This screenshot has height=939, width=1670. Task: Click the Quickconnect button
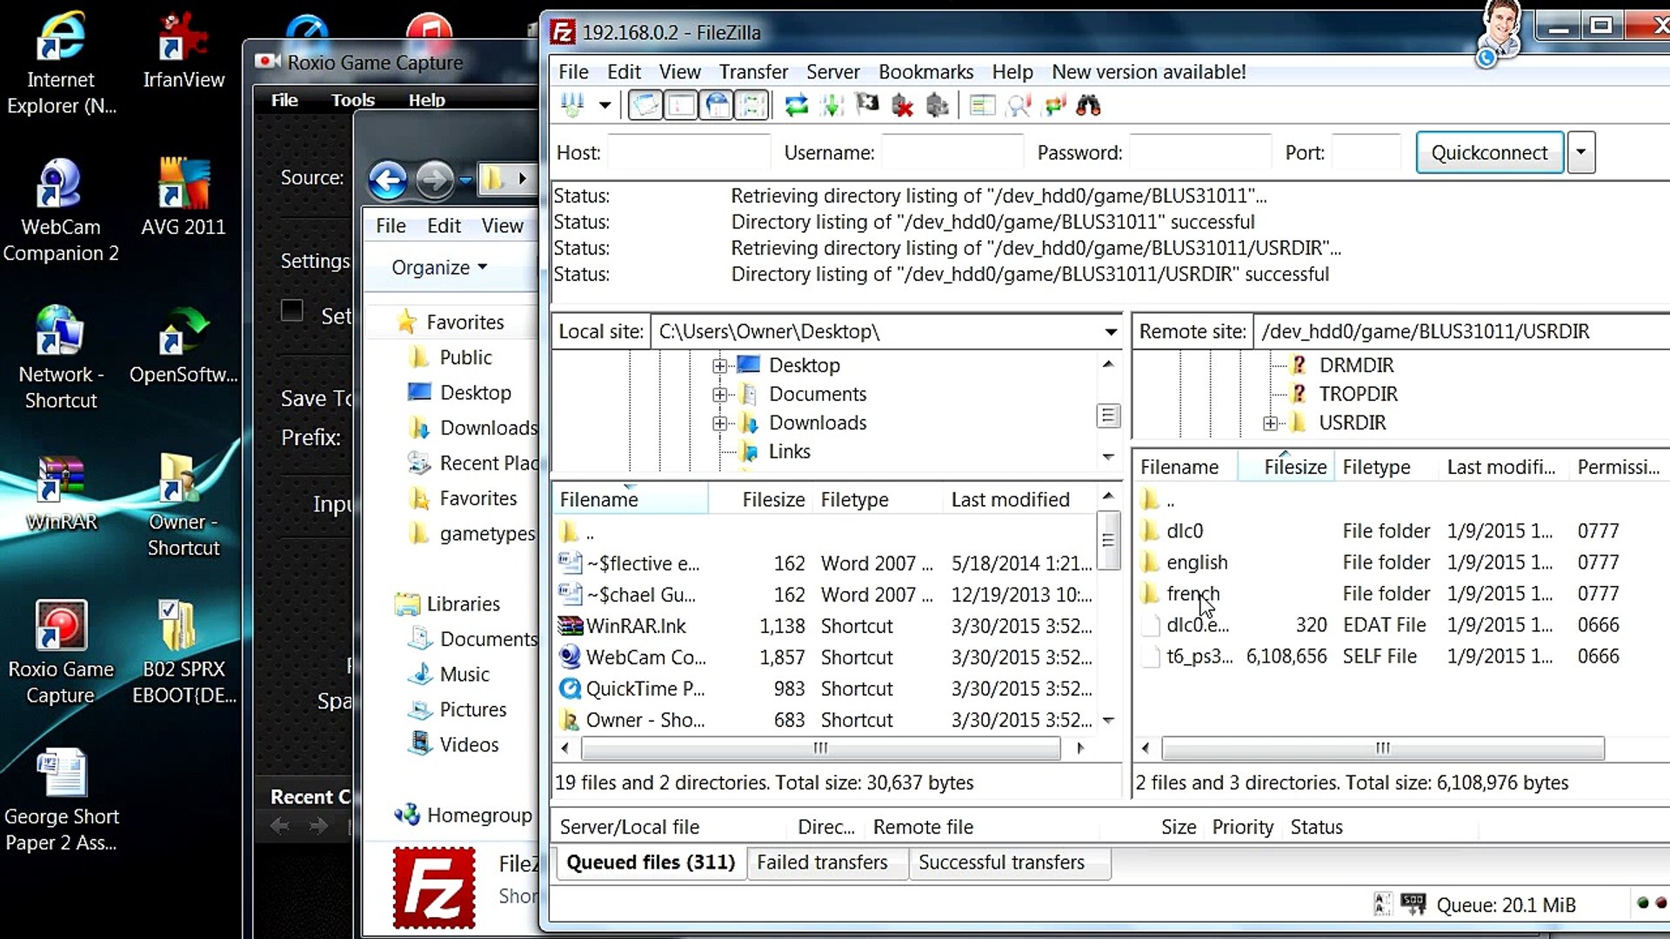[x=1489, y=152]
